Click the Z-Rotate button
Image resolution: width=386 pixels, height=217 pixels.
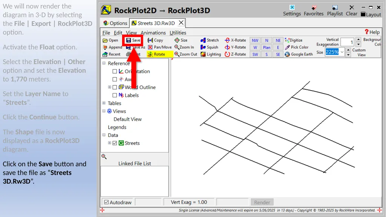[235, 54]
